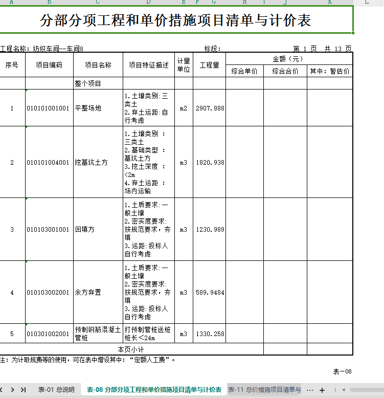Click the horizontal scrollbar track
Image resolution: width=384 pixels, height=398 pixels.
[367, 390]
